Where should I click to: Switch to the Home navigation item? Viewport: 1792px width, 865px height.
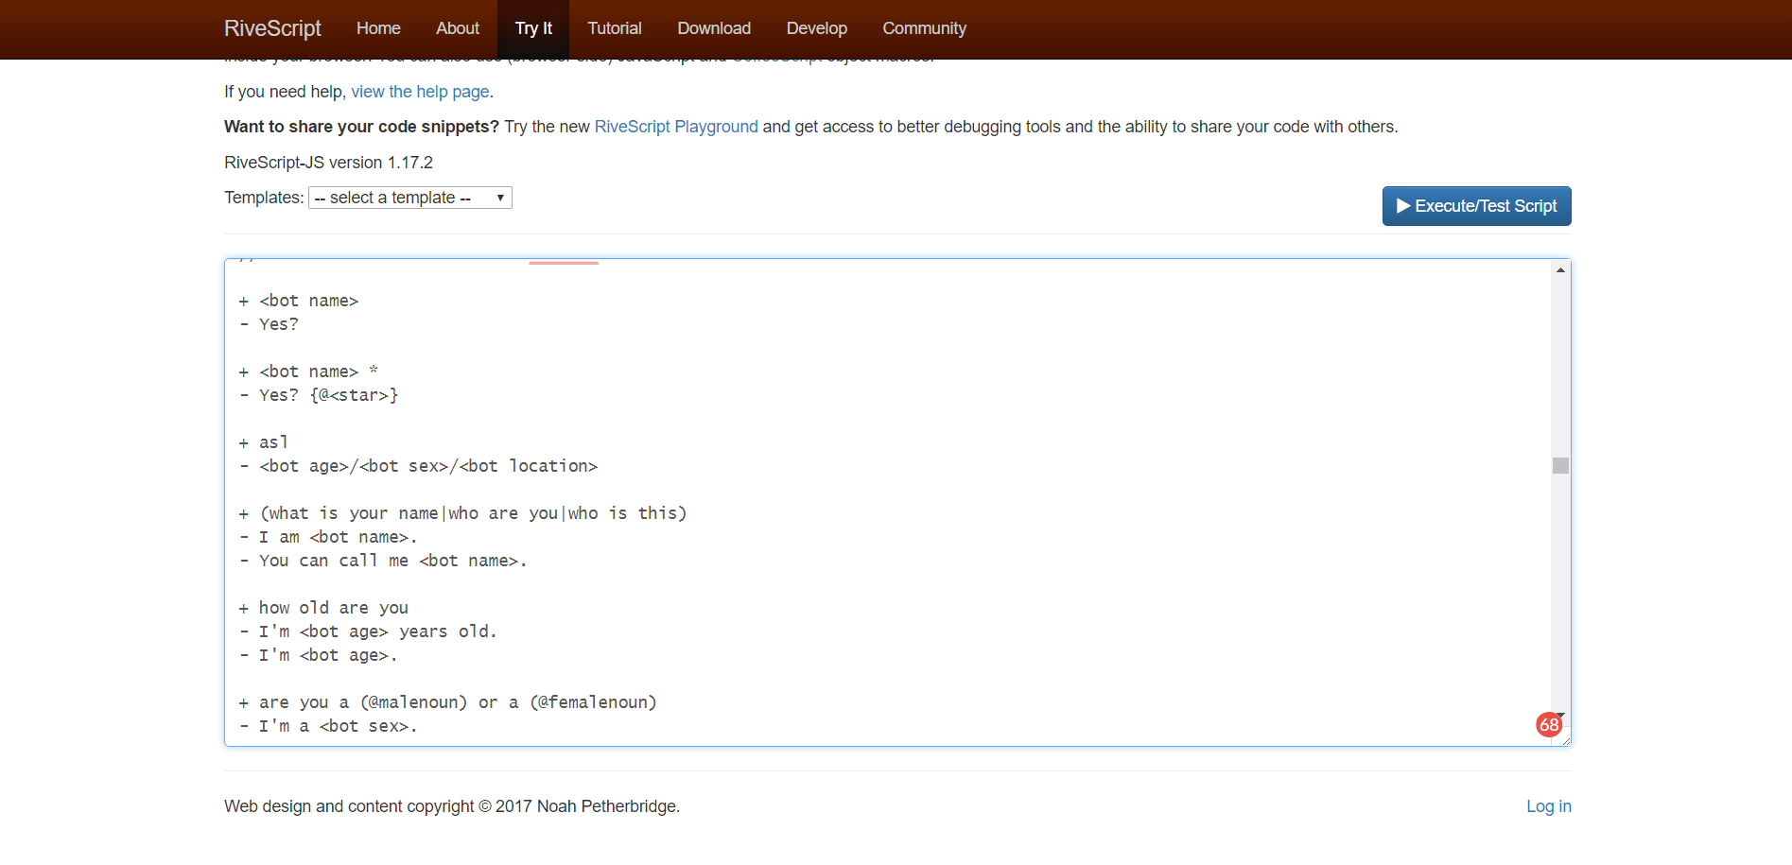377,27
